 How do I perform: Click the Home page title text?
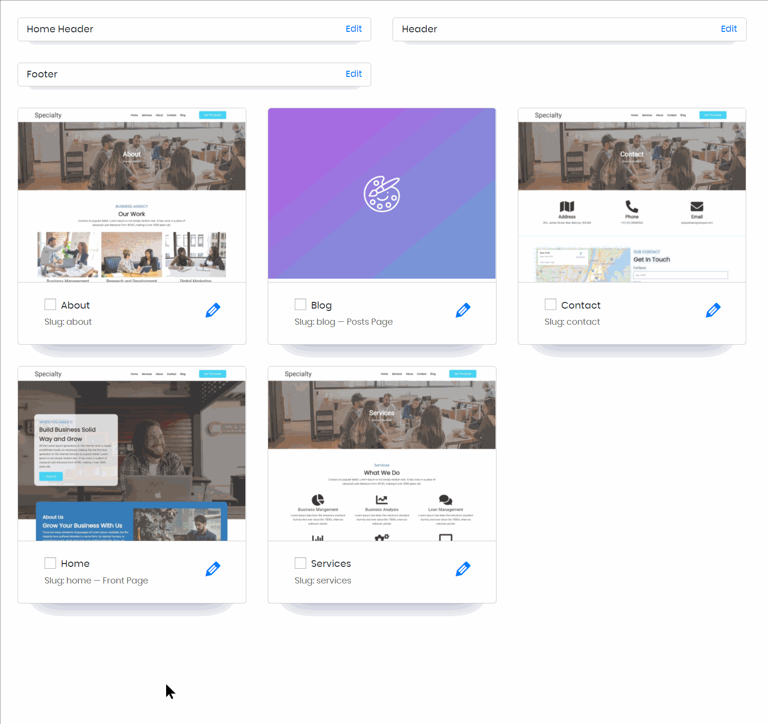(x=75, y=564)
